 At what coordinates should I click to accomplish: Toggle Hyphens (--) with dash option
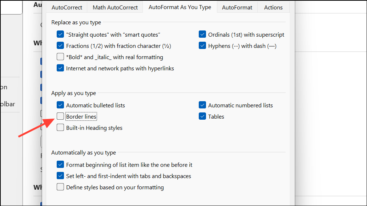coord(202,46)
